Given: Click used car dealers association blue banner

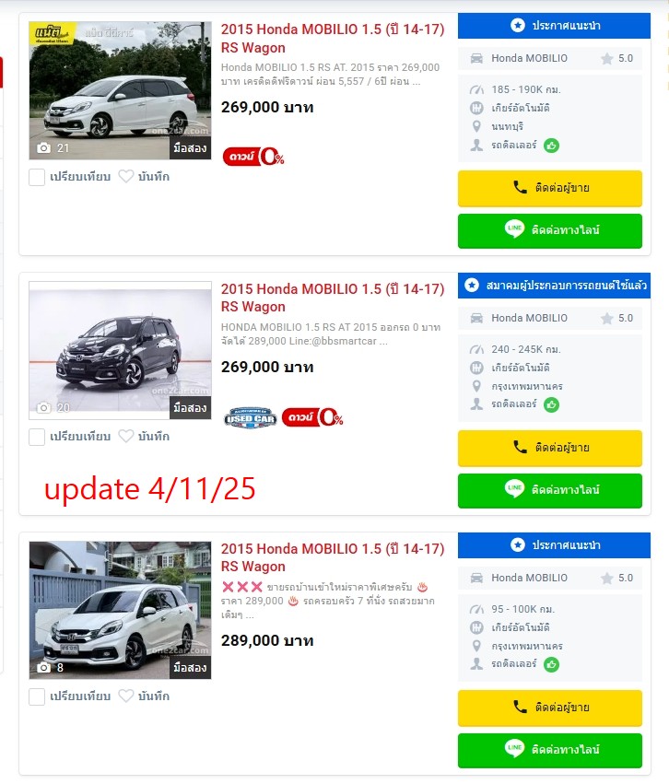Looking at the screenshot, I should tap(554, 286).
